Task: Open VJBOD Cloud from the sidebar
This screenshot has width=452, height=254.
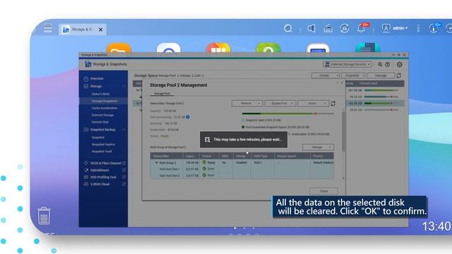Action: tap(100, 184)
